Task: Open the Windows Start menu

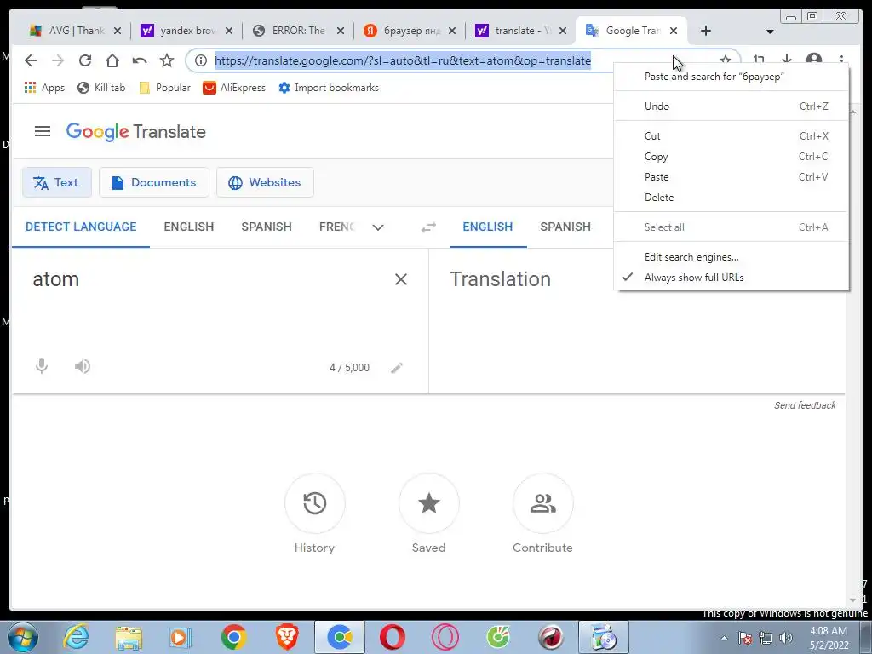Action: click(x=22, y=637)
